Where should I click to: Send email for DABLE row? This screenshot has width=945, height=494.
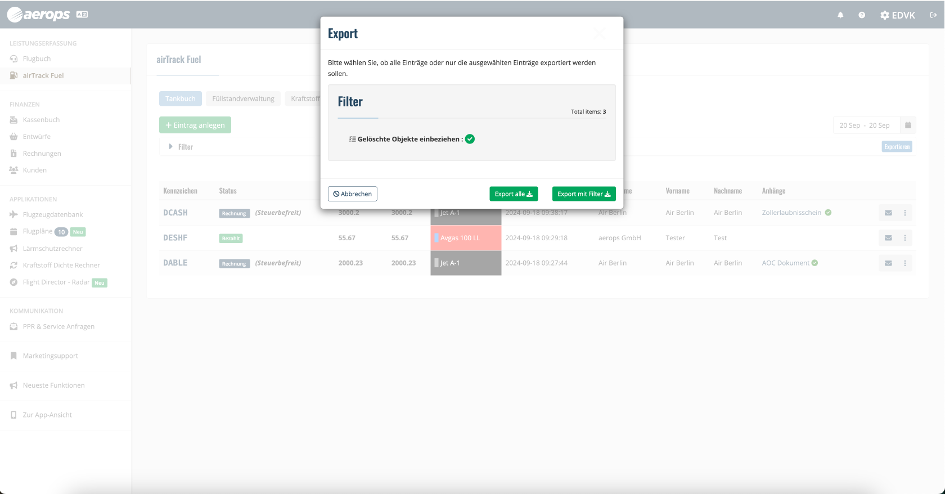pyautogui.click(x=888, y=263)
